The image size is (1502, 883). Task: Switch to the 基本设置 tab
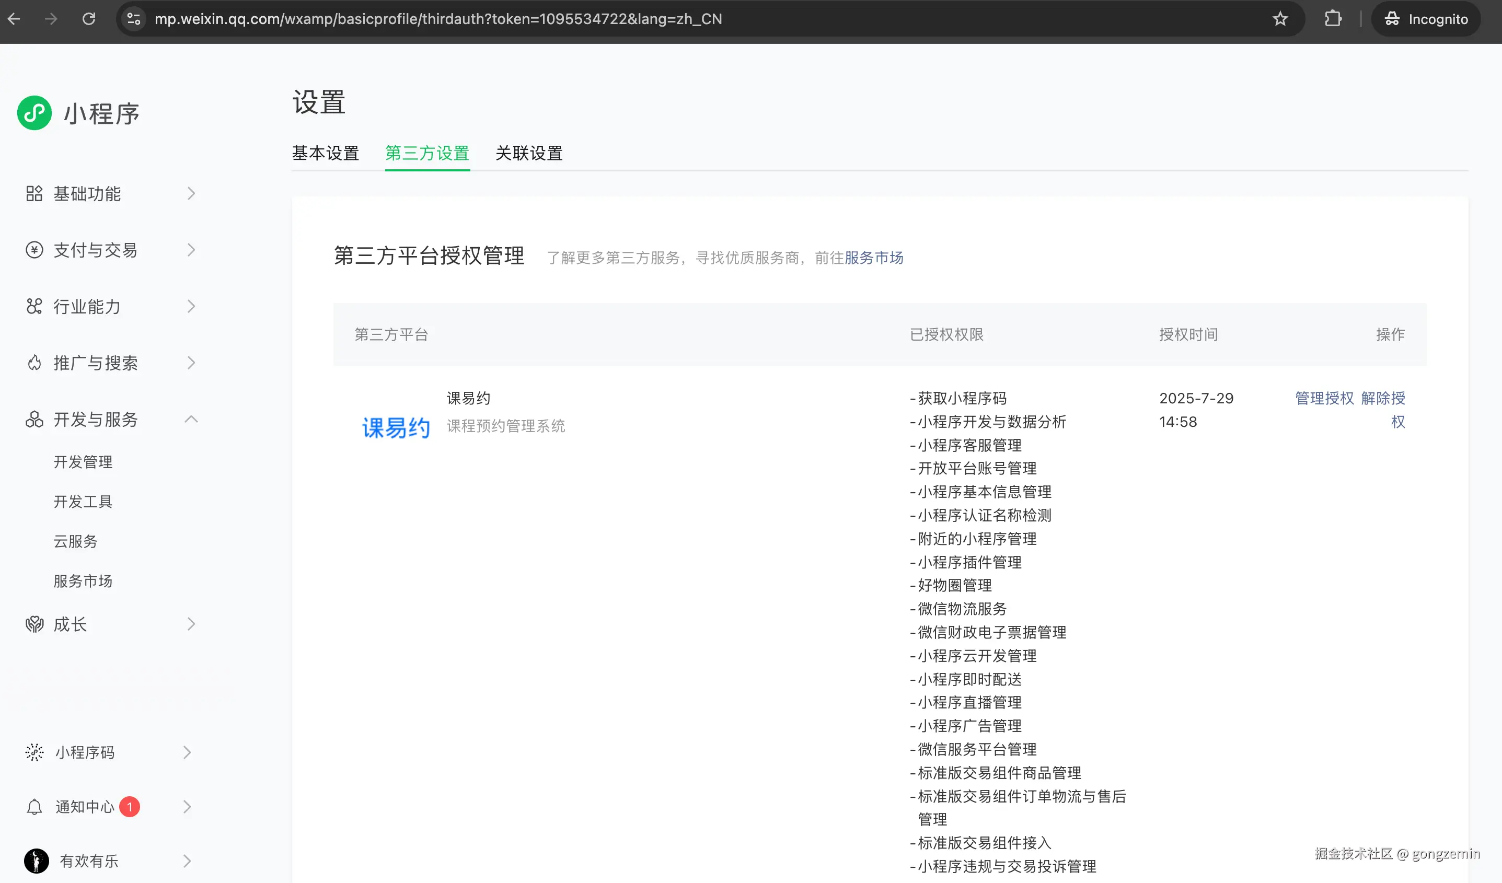click(x=326, y=153)
